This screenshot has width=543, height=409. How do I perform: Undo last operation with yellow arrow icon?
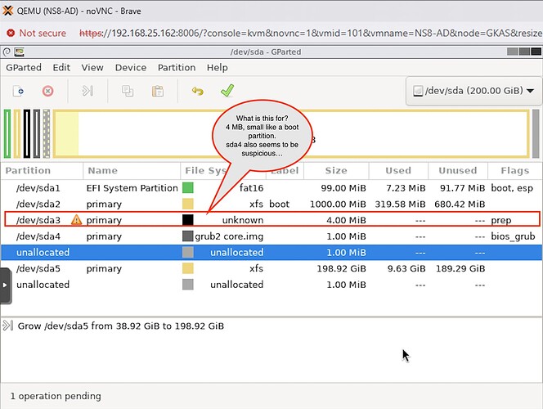pos(197,91)
